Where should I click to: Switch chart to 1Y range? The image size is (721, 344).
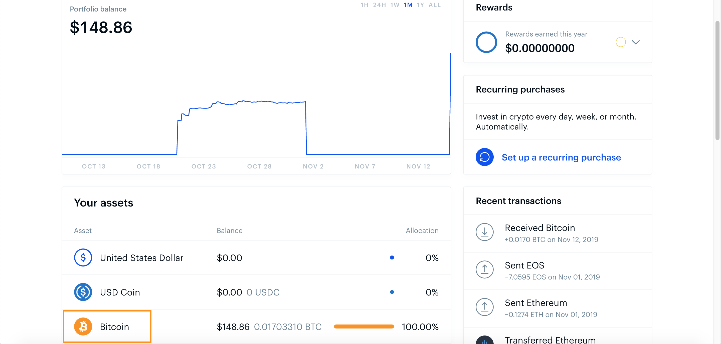[420, 5]
